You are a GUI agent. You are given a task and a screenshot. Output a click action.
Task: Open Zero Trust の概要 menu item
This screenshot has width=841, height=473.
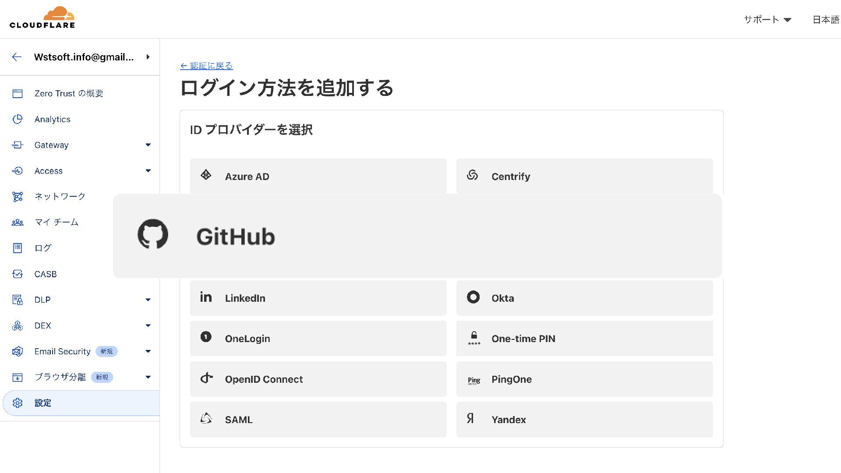click(x=69, y=93)
